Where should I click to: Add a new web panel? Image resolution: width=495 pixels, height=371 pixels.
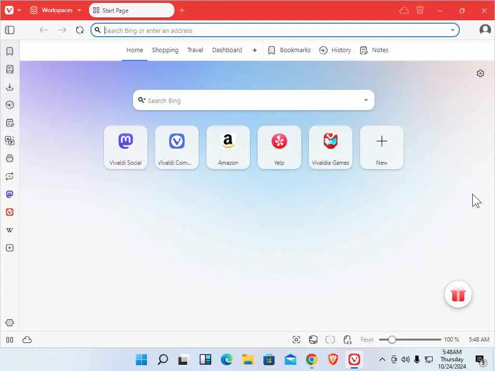pos(10,248)
